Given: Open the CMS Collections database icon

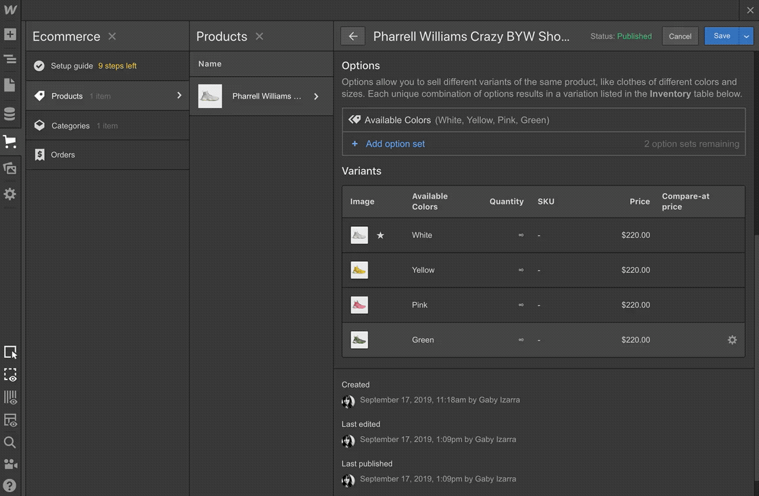Looking at the screenshot, I should [x=10, y=114].
